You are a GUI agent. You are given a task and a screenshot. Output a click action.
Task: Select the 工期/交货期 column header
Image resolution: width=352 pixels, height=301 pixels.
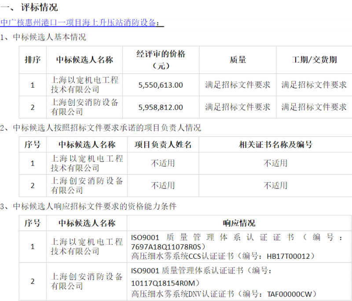[314, 60]
